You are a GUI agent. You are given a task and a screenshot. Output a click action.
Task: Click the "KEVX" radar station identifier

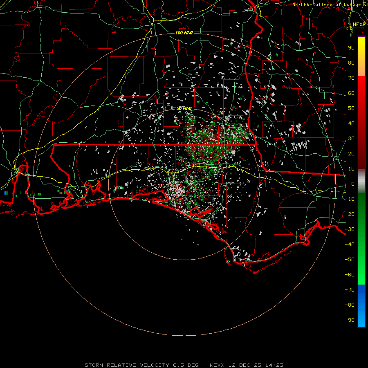(x=217, y=365)
